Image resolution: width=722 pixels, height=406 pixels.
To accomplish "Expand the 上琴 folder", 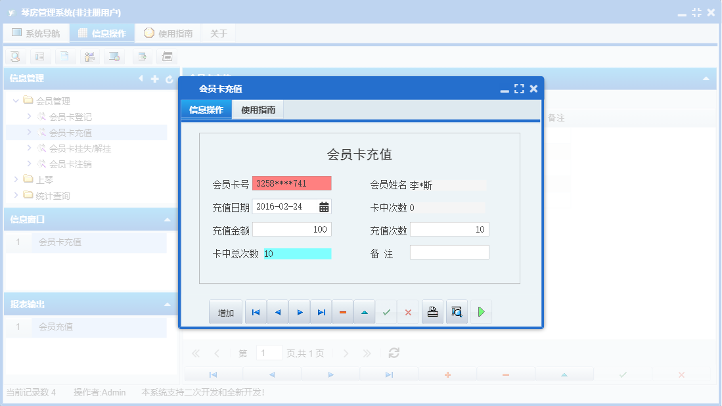I will point(16,177).
